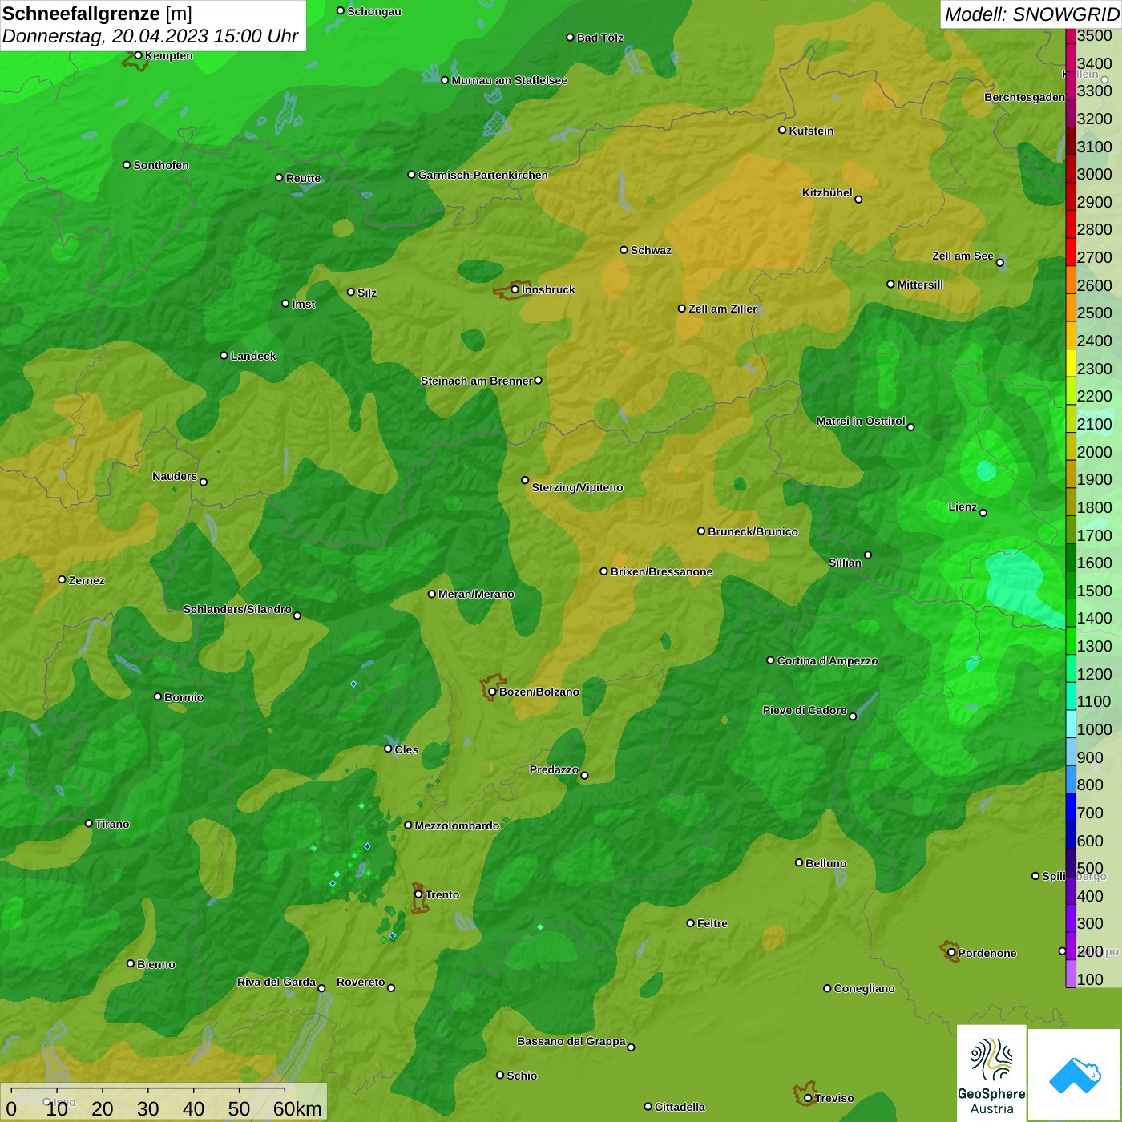Click the Riva del Garda label
This screenshot has width=1122, height=1122.
(x=276, y=982)
